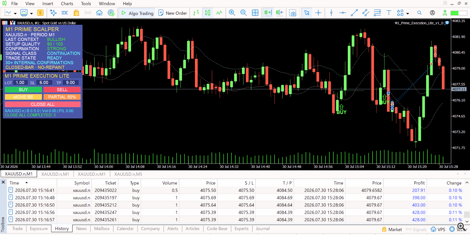Click the LOT input field

click(20, 82)
